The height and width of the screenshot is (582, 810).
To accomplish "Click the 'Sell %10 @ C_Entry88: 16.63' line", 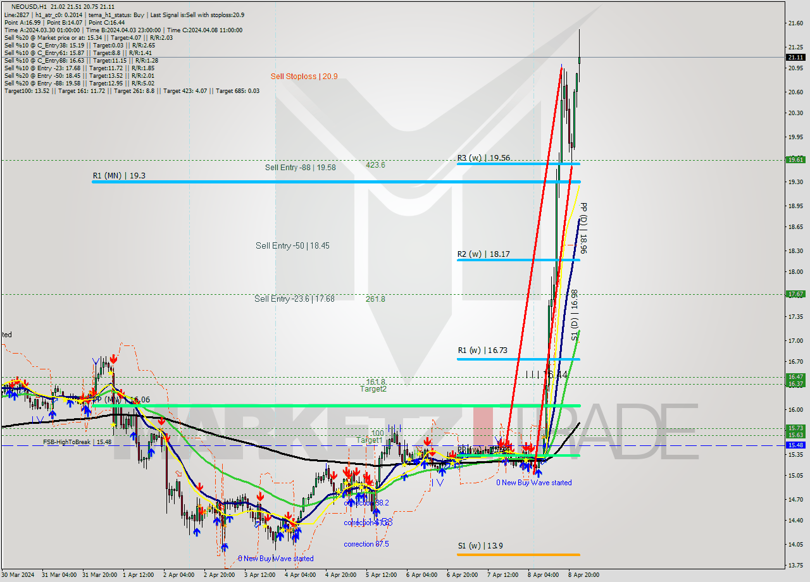I will 81,60.
